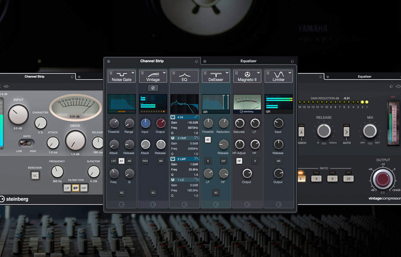Click the module handle icon on DeEsser
Viewport: 401px width, 257px height.
tap(205, 73)
